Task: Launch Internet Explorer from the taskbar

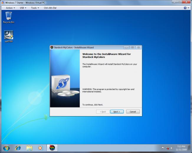Action: pyautogui.click(x=18, y=148)
